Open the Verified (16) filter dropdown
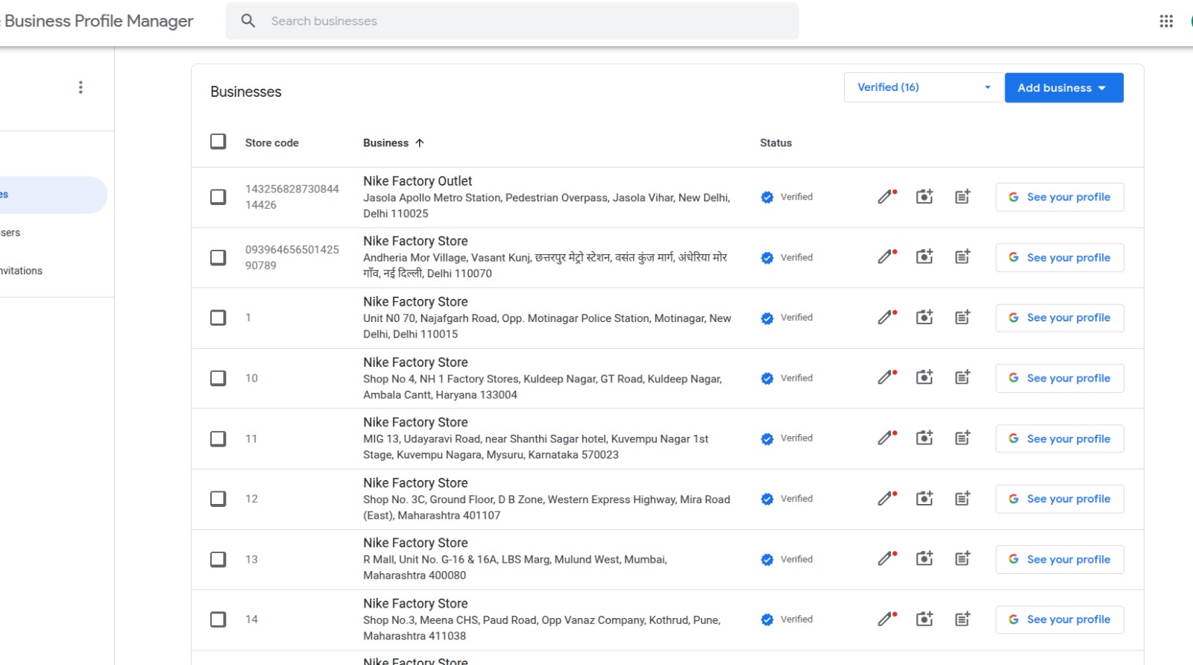Image resolution: width=1193 pixels, height=665 pixels. 923,87
